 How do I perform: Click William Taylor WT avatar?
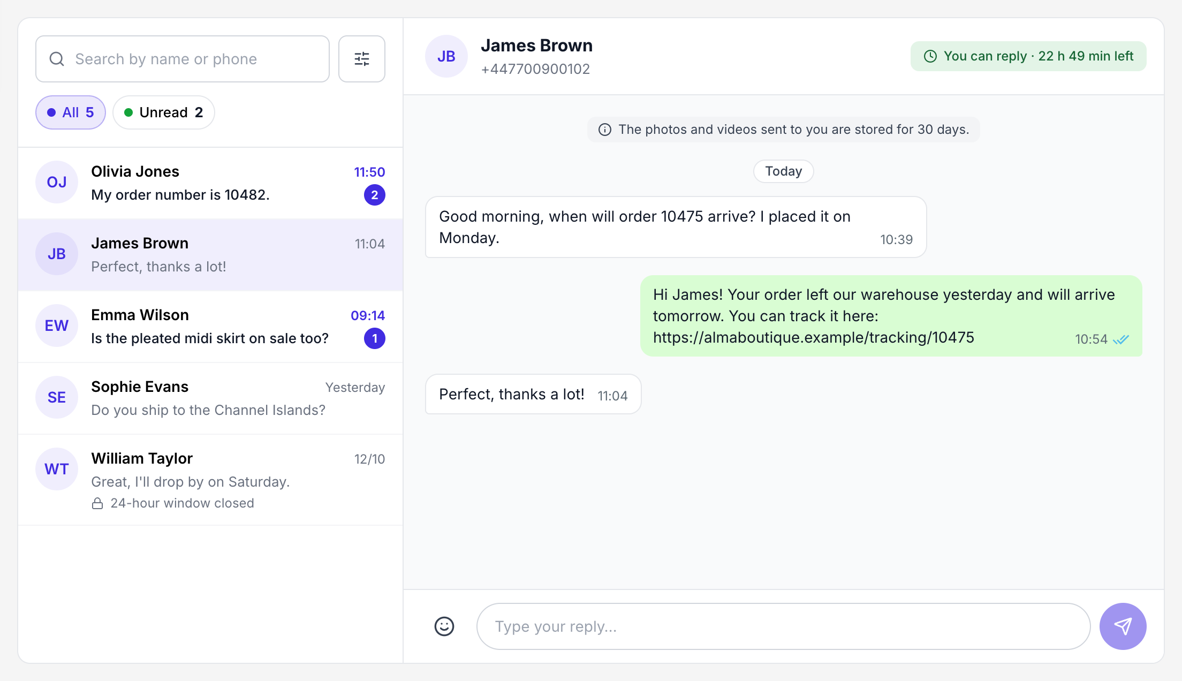point(57,469)
